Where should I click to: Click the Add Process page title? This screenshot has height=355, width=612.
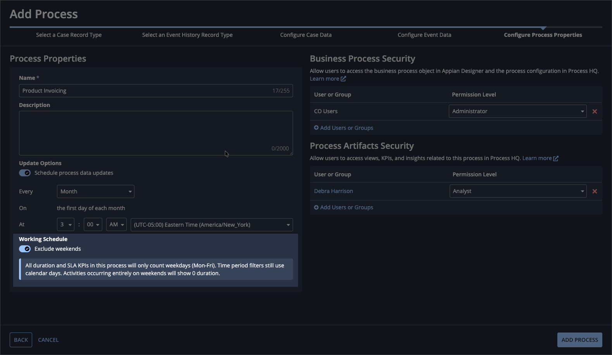44,14
